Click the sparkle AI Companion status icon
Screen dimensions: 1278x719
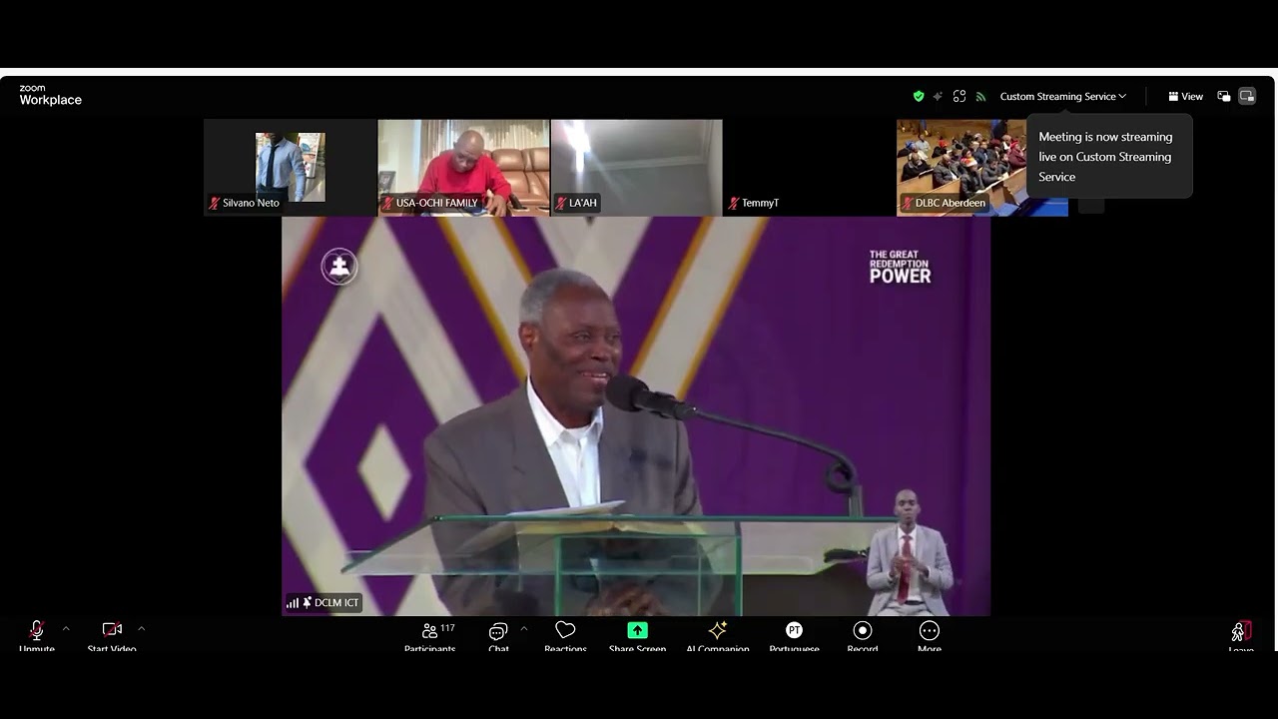[x=938, y=97]
